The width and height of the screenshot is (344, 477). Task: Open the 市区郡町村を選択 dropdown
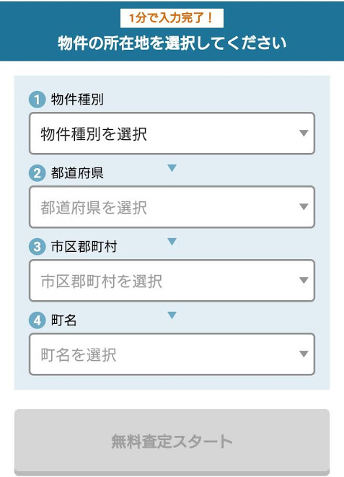(x=172, y=281)
